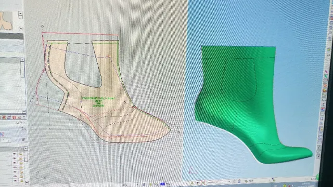Select the shoe pattern thumbnail preview
The width and height of the screenshot is (333, 187).
(6, 21)
